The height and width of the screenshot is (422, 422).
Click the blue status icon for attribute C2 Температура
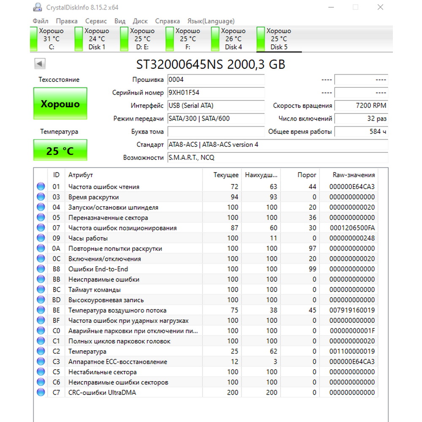pos(41,351)
